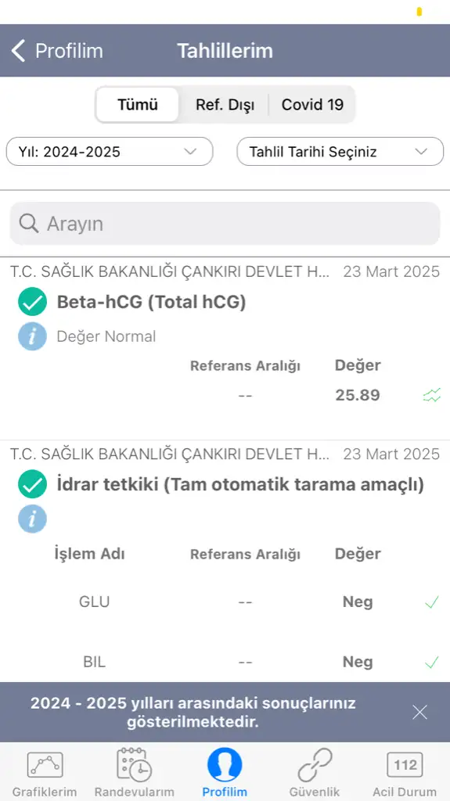The height and width of the screenshot is (801, 450).
Task: Open Tahlil Tarihi Seçiniz dropdown
Action: (340, 152)
